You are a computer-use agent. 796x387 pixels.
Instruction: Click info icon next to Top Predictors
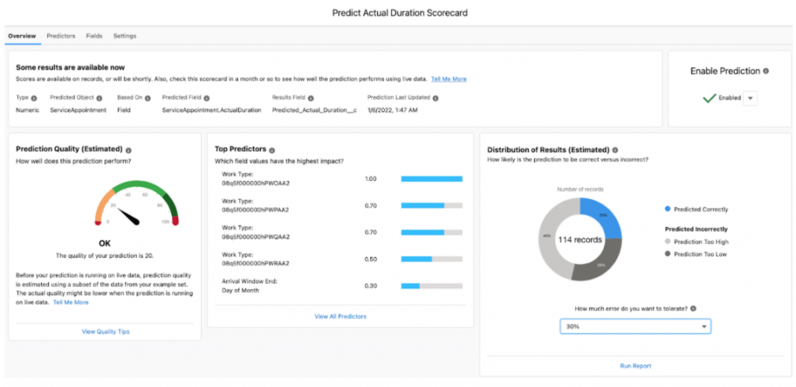click(x=272, y=150)
